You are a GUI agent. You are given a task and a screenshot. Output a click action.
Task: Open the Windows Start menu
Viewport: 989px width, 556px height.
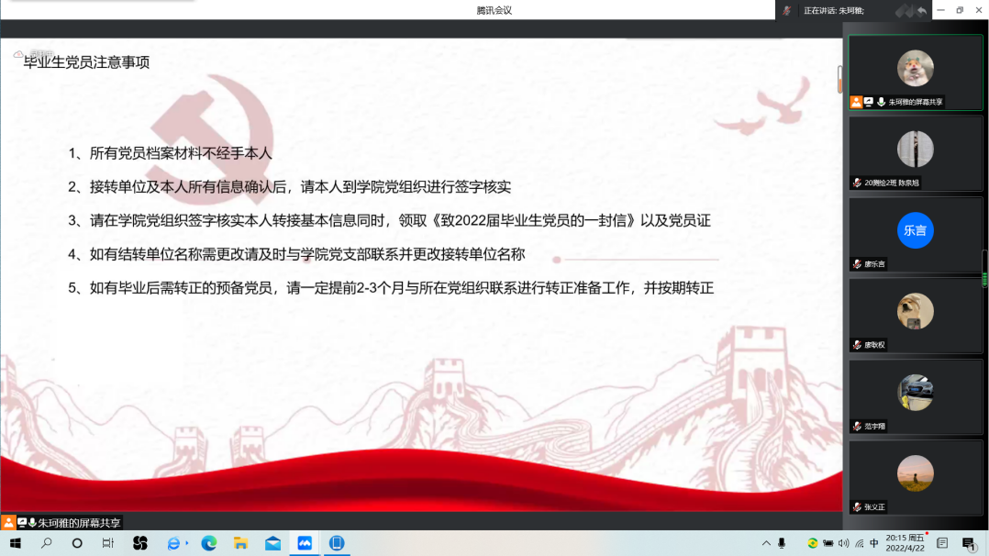tap(15, 543)
